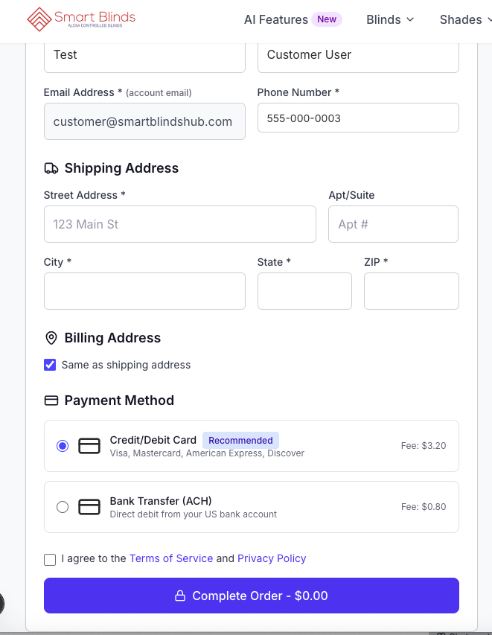Open the Terms of Service link
Screen dimensions: 492x635
171,558
